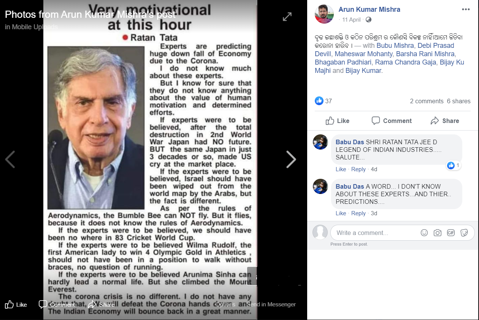Insert an emoji in the comment
The width and height of the screenshot is (479, 320).
pos(424,233)
